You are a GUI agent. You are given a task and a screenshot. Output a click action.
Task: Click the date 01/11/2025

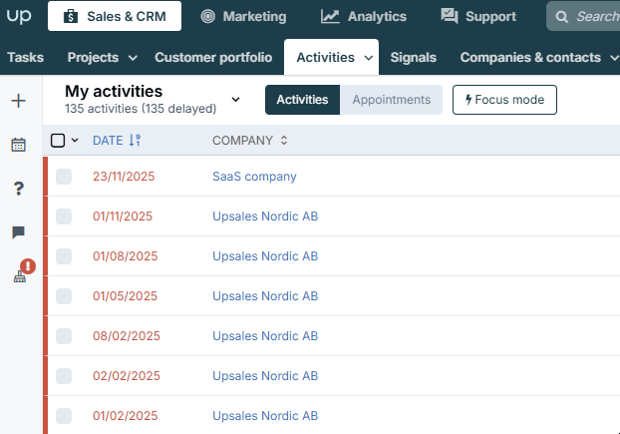tap(123, 217)
